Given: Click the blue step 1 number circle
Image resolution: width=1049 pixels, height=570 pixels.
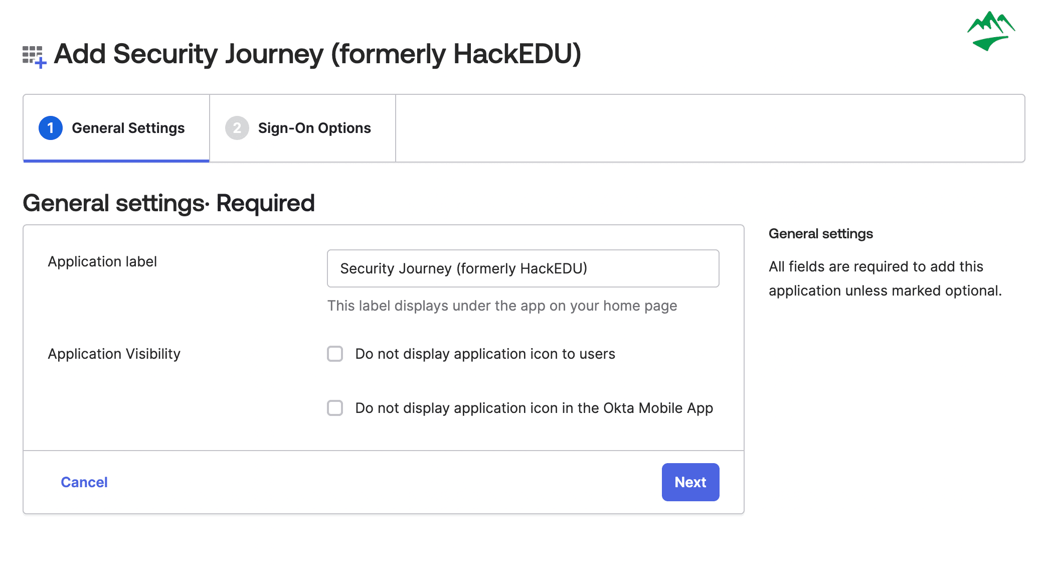Looking at the screenshot, I should tap(51, 128).
